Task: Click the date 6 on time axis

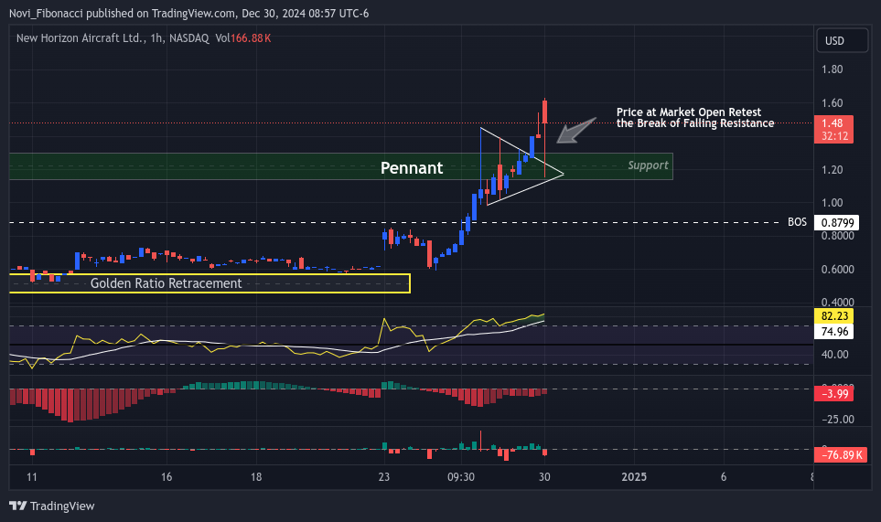Action: [723, 477]
